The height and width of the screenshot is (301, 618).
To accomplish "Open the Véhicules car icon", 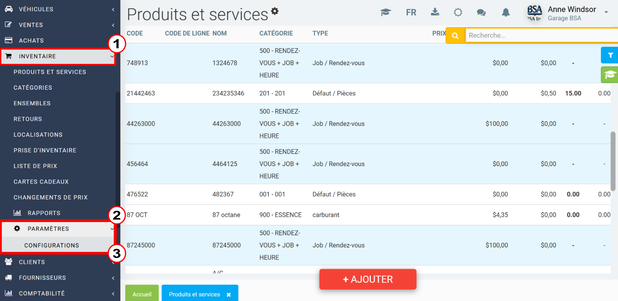I will click(x=9, y=9).
